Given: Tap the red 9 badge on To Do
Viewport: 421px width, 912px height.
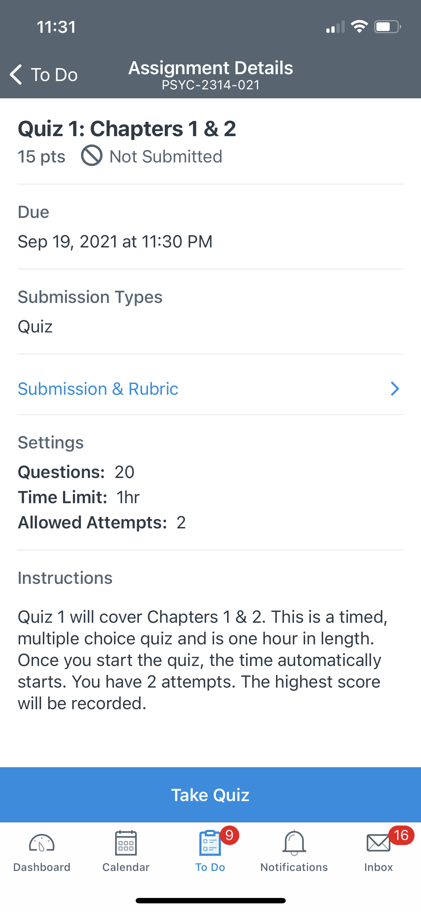Looking at the screenshot, I should tap(230, 835).
